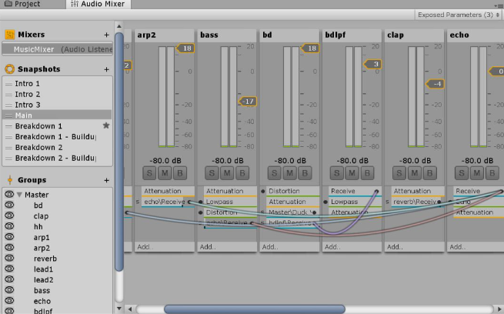This screenshot has height=314, width=504.
Task: Hide the reverb group using its eye icon
Action: coord(10,259)
